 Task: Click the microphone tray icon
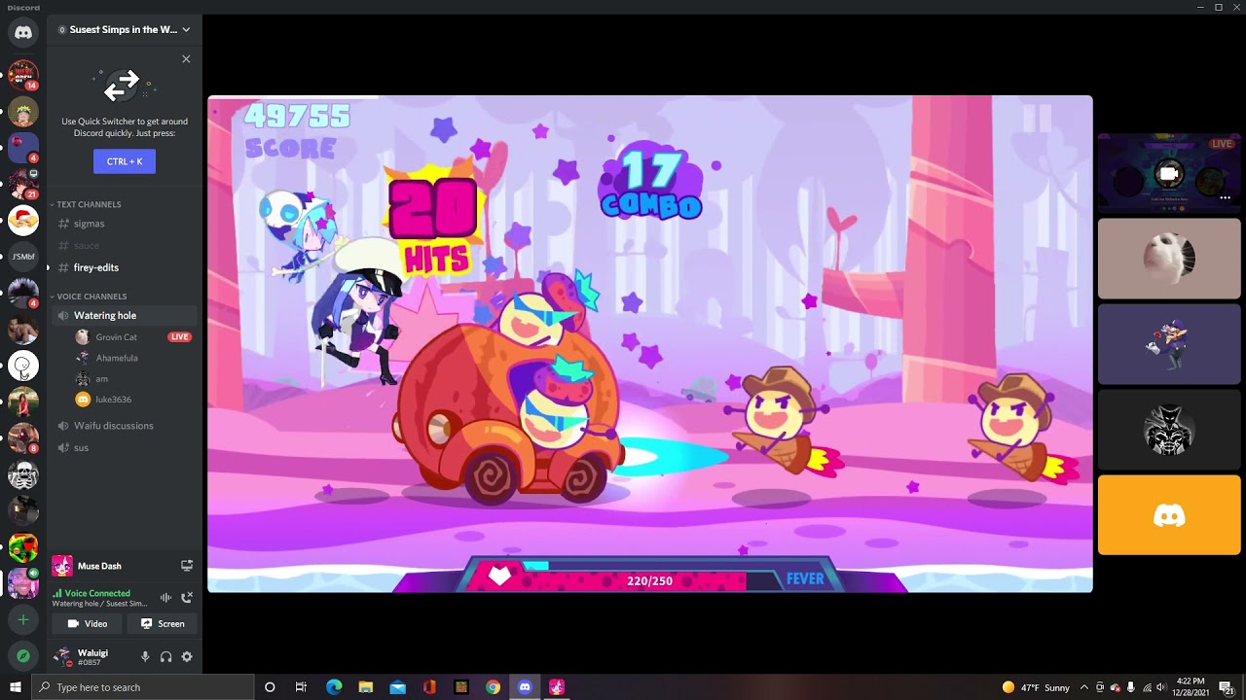[x=1130, y=687]
